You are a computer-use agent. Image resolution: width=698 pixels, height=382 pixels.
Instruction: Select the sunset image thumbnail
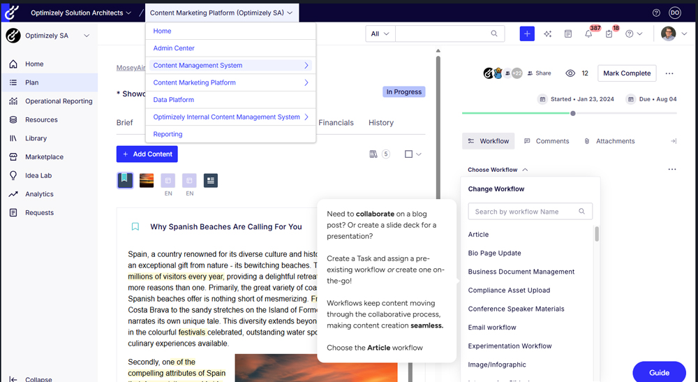[147, 180]
